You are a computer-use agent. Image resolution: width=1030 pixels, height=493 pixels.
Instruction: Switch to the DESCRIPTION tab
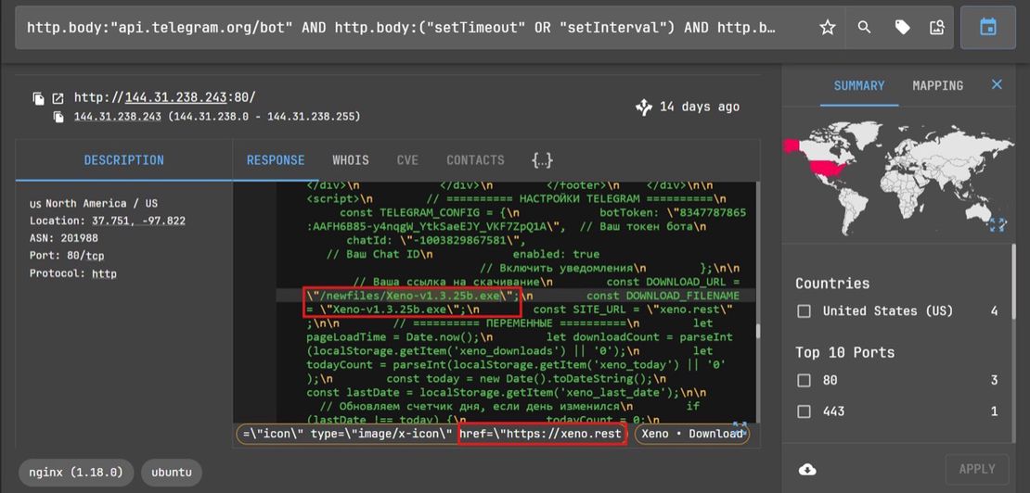123,160
